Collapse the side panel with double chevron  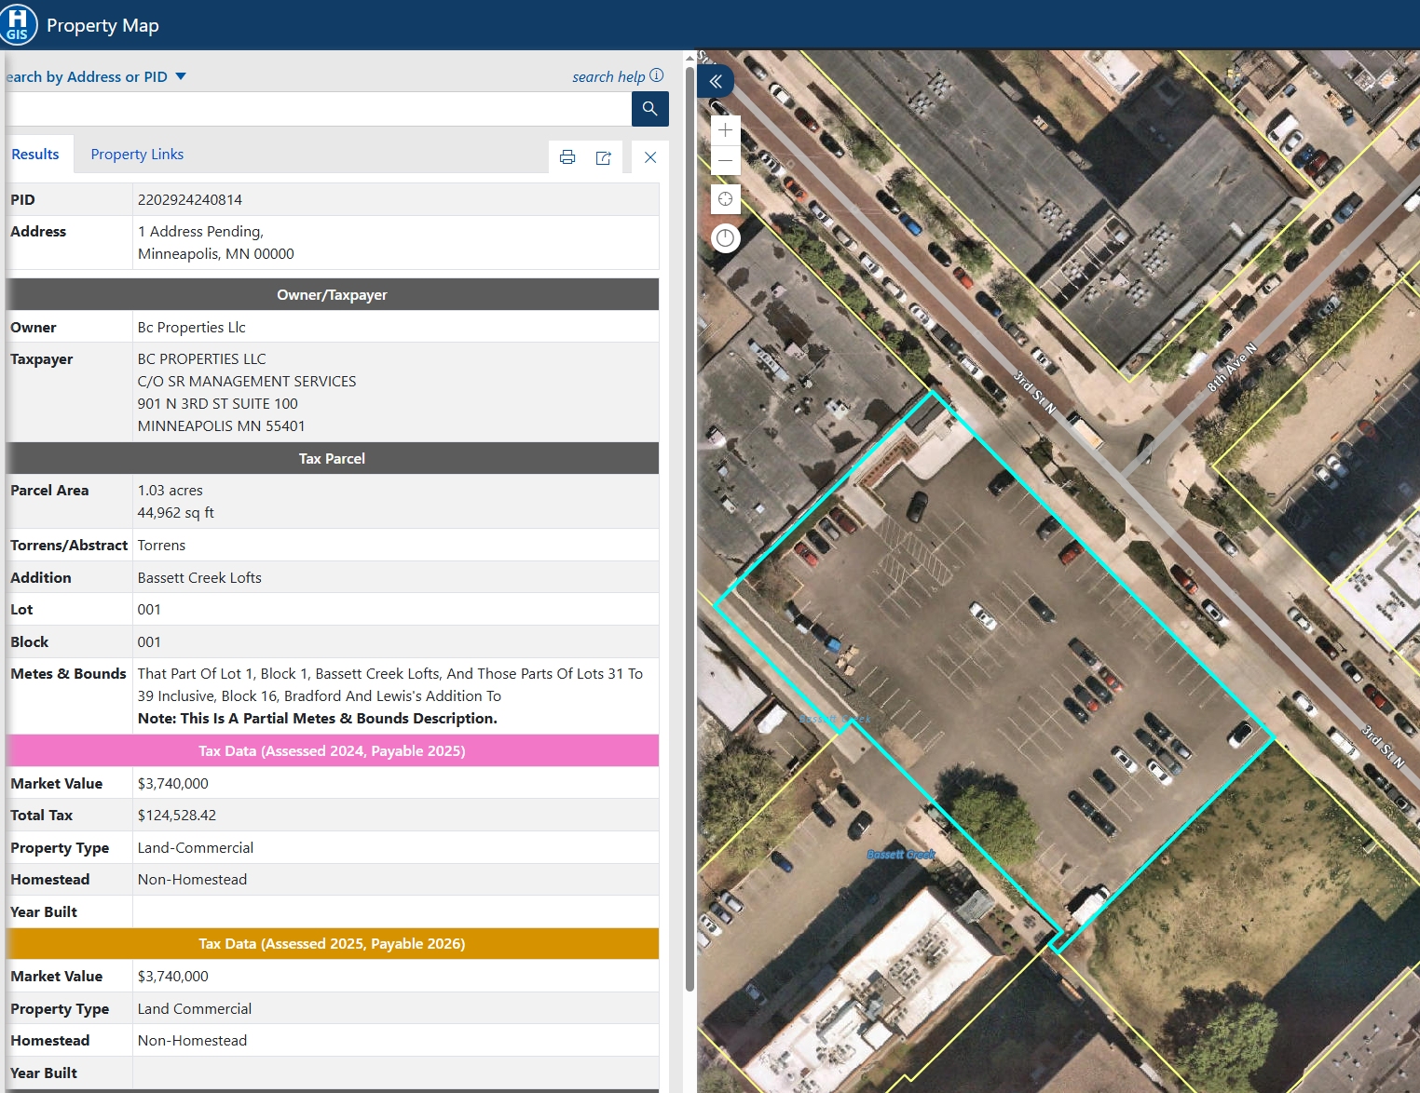tap(716, 81)
